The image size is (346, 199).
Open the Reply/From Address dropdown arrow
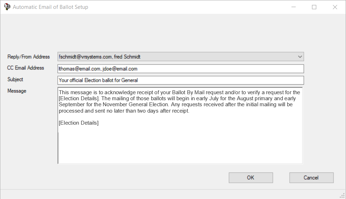tap(300, 57)
